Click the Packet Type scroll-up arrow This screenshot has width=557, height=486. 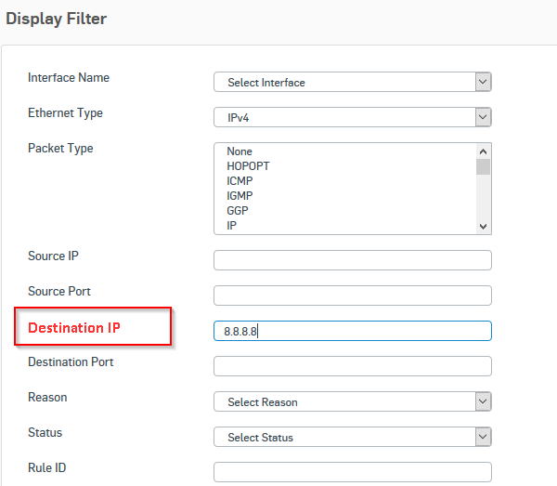click(x=483, y=151)
